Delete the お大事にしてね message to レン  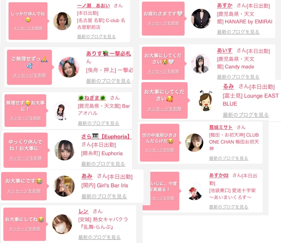[x=25, y=229]
